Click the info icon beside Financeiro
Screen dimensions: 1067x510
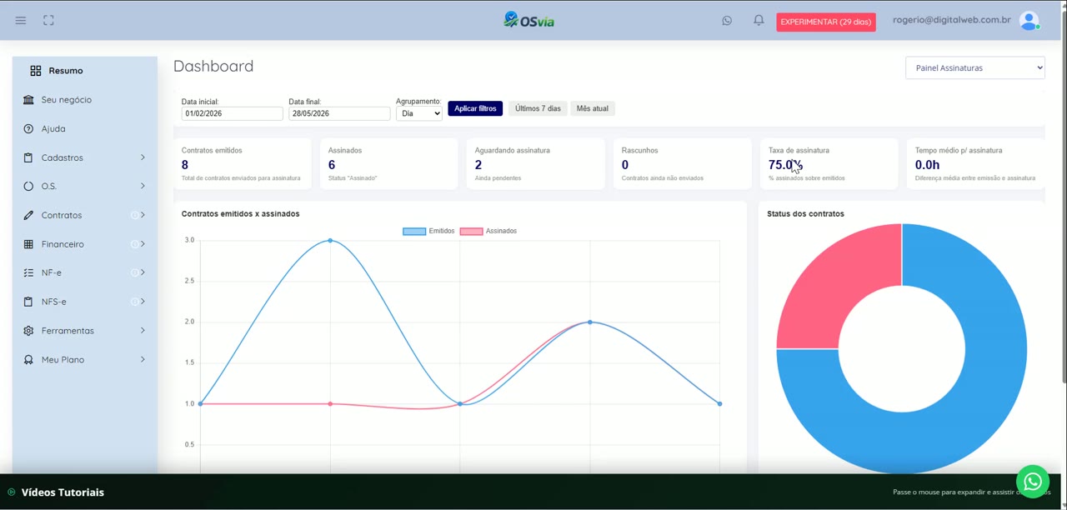134,244
